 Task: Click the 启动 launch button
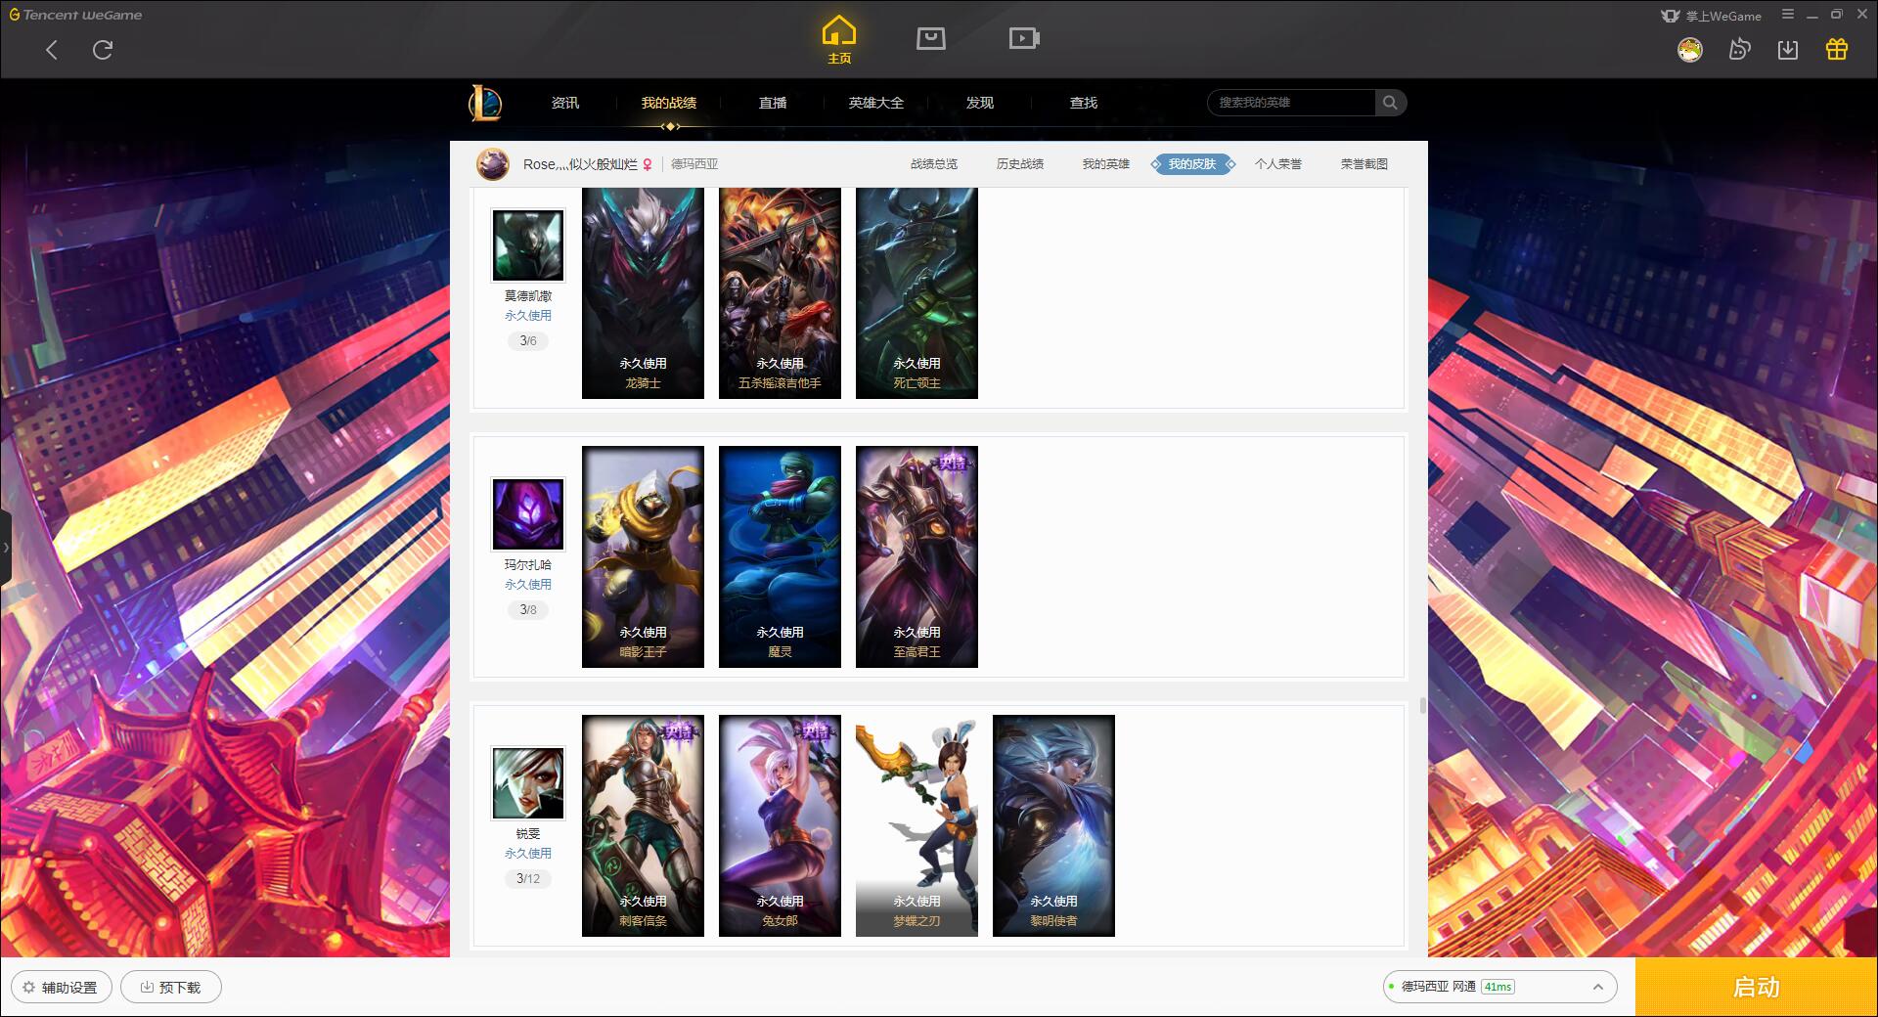click(x=1757, y=987)
